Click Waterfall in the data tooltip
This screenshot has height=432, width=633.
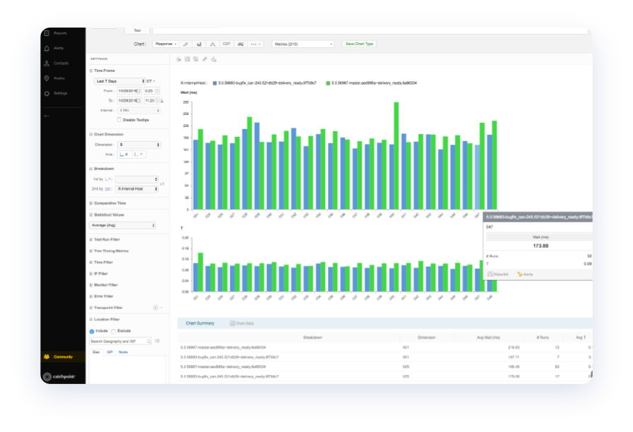click(x=499, y=274)
